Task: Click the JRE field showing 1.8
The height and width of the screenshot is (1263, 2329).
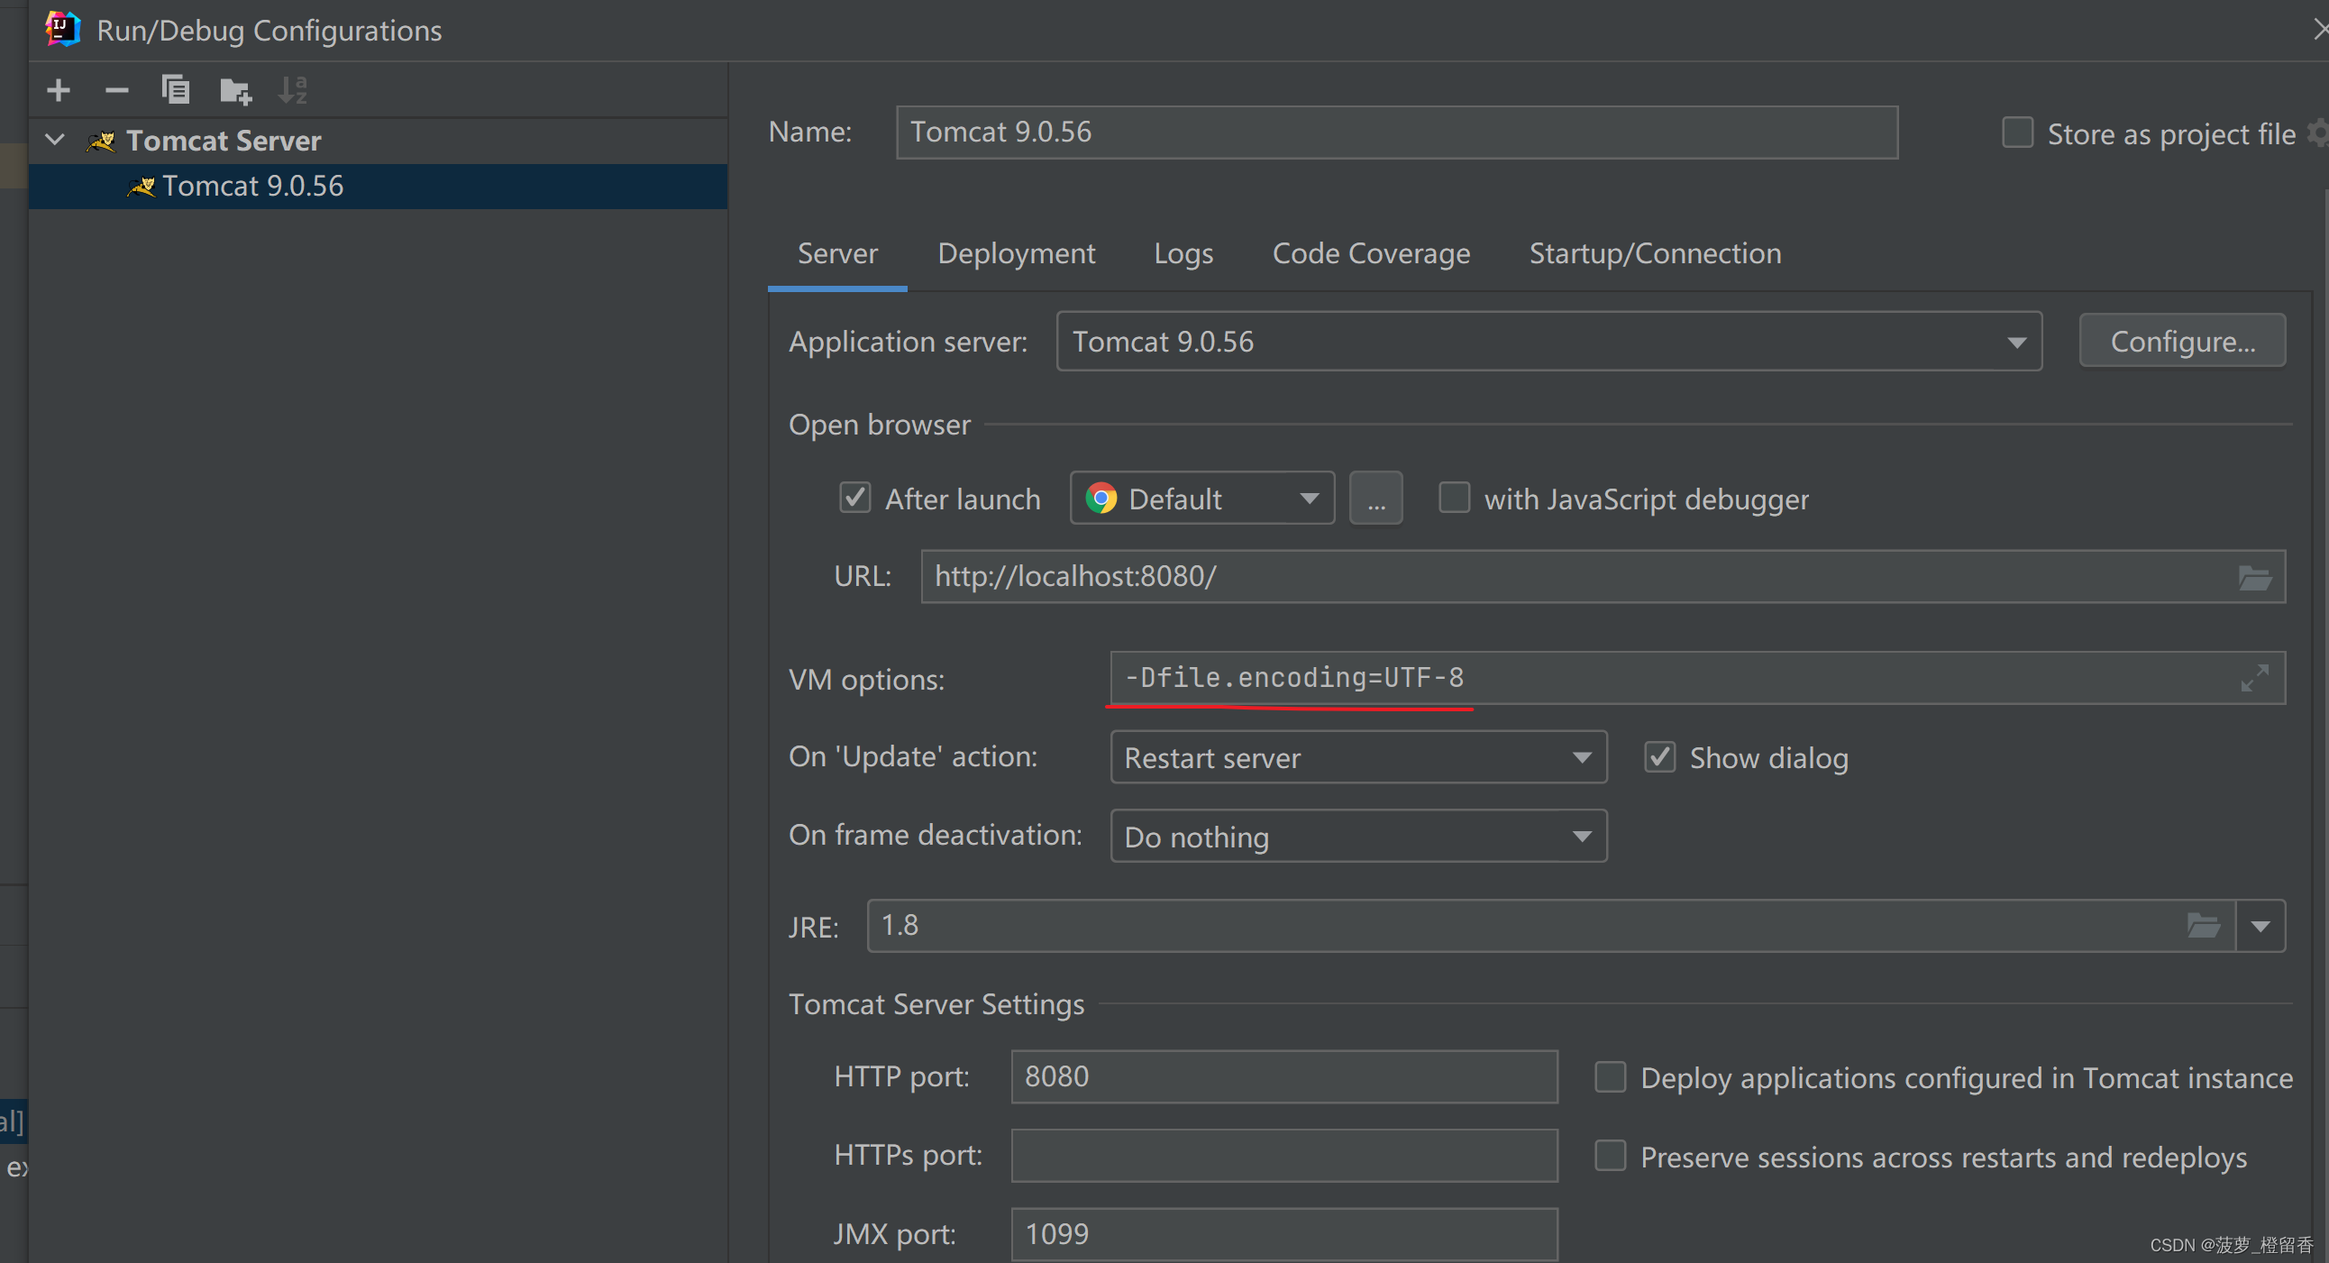Action: point(1550,926)
